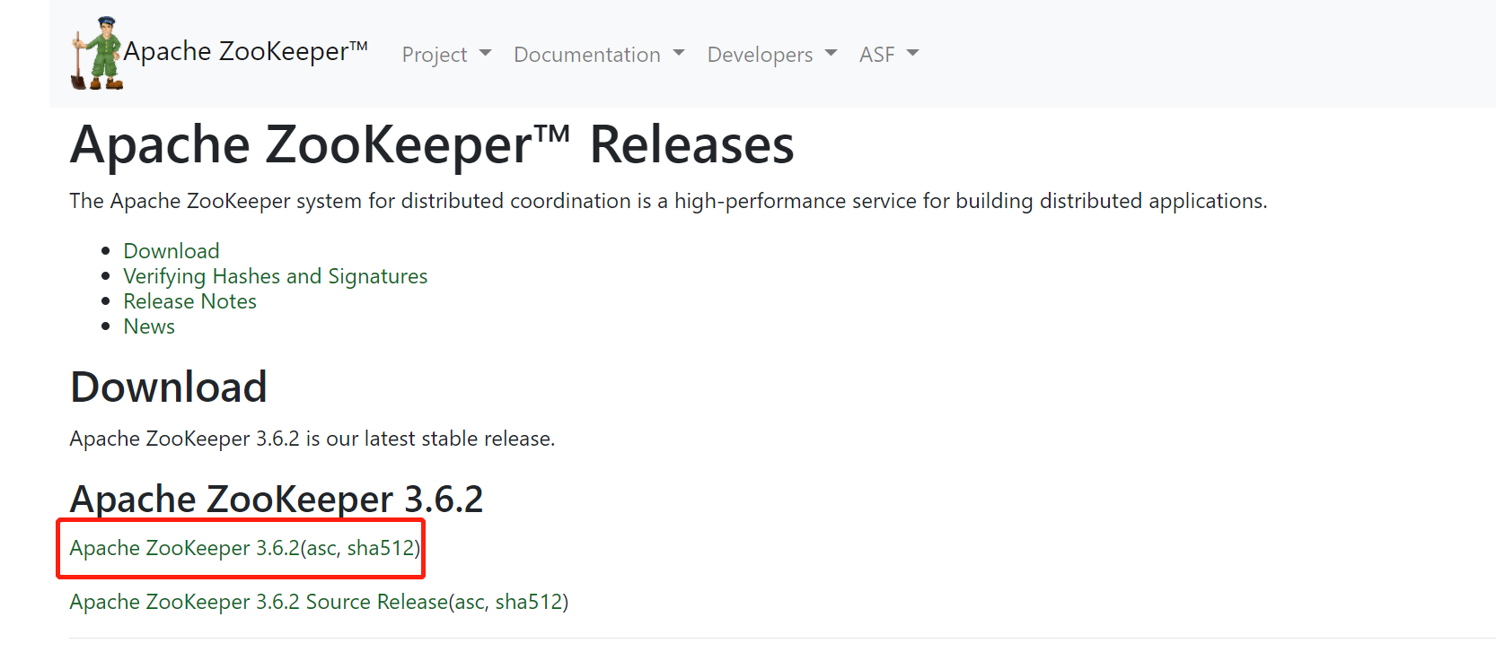Jump to the News section
This screenshot has height=652, width=1496.
click(149, 326)
